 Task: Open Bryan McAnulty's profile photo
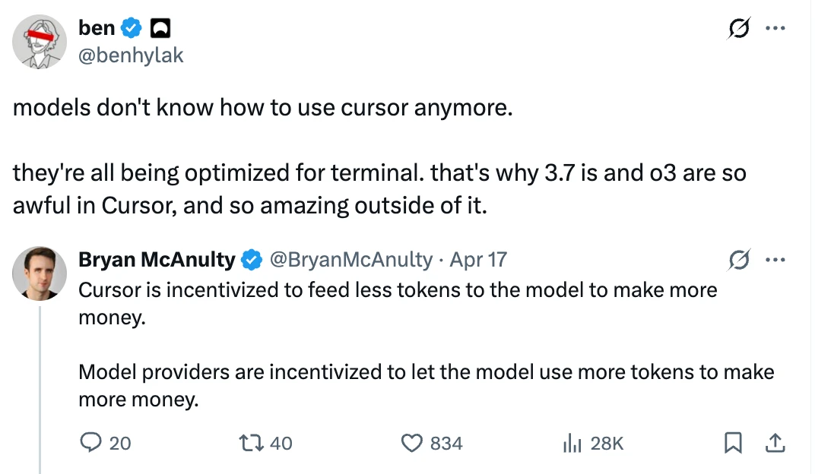tap(40, 273)
